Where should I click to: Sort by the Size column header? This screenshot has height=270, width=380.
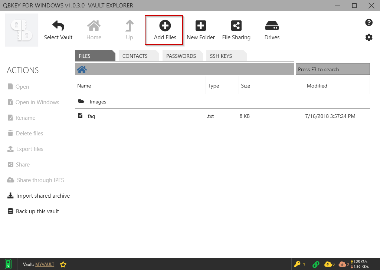click(x=246, y=86)
